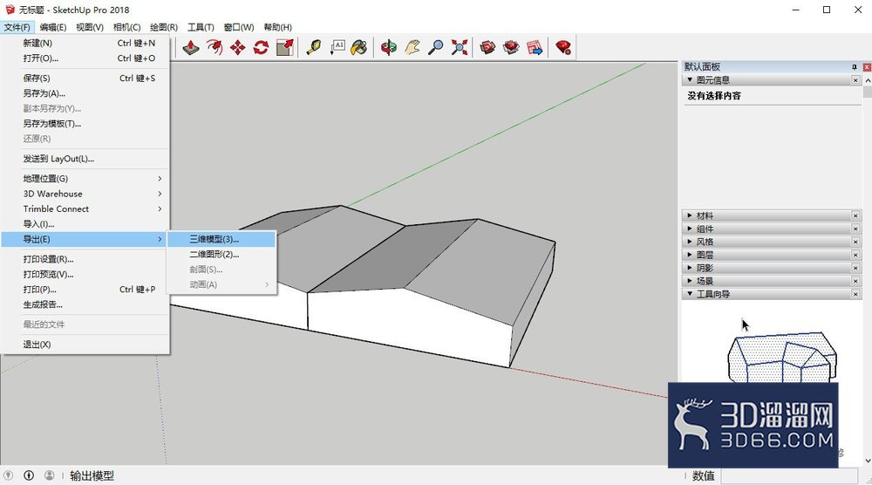Select the Text label tool
872x485 pixels.
(337, 47)
